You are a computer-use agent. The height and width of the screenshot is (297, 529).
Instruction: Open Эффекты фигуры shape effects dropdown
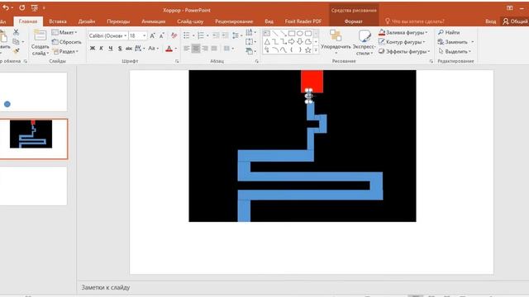coord(404,51)
